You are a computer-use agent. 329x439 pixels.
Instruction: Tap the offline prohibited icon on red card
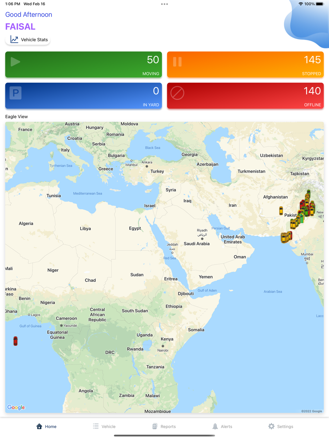click(x=177, y=93)
